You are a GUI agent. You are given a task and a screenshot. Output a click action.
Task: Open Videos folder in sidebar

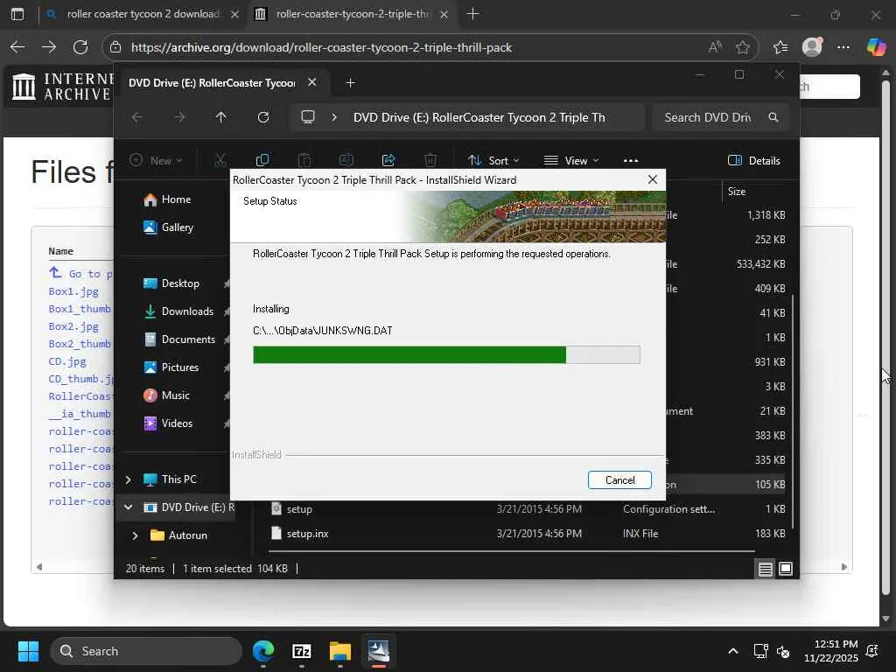tap(177, 423)
